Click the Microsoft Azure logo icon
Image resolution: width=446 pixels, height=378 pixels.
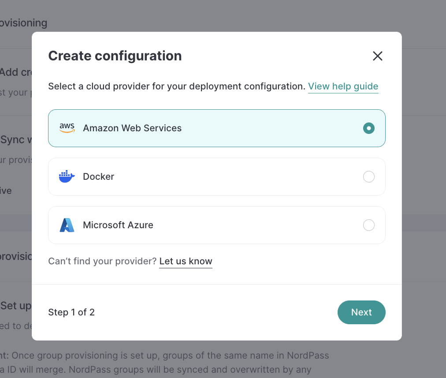pos(67,225)
